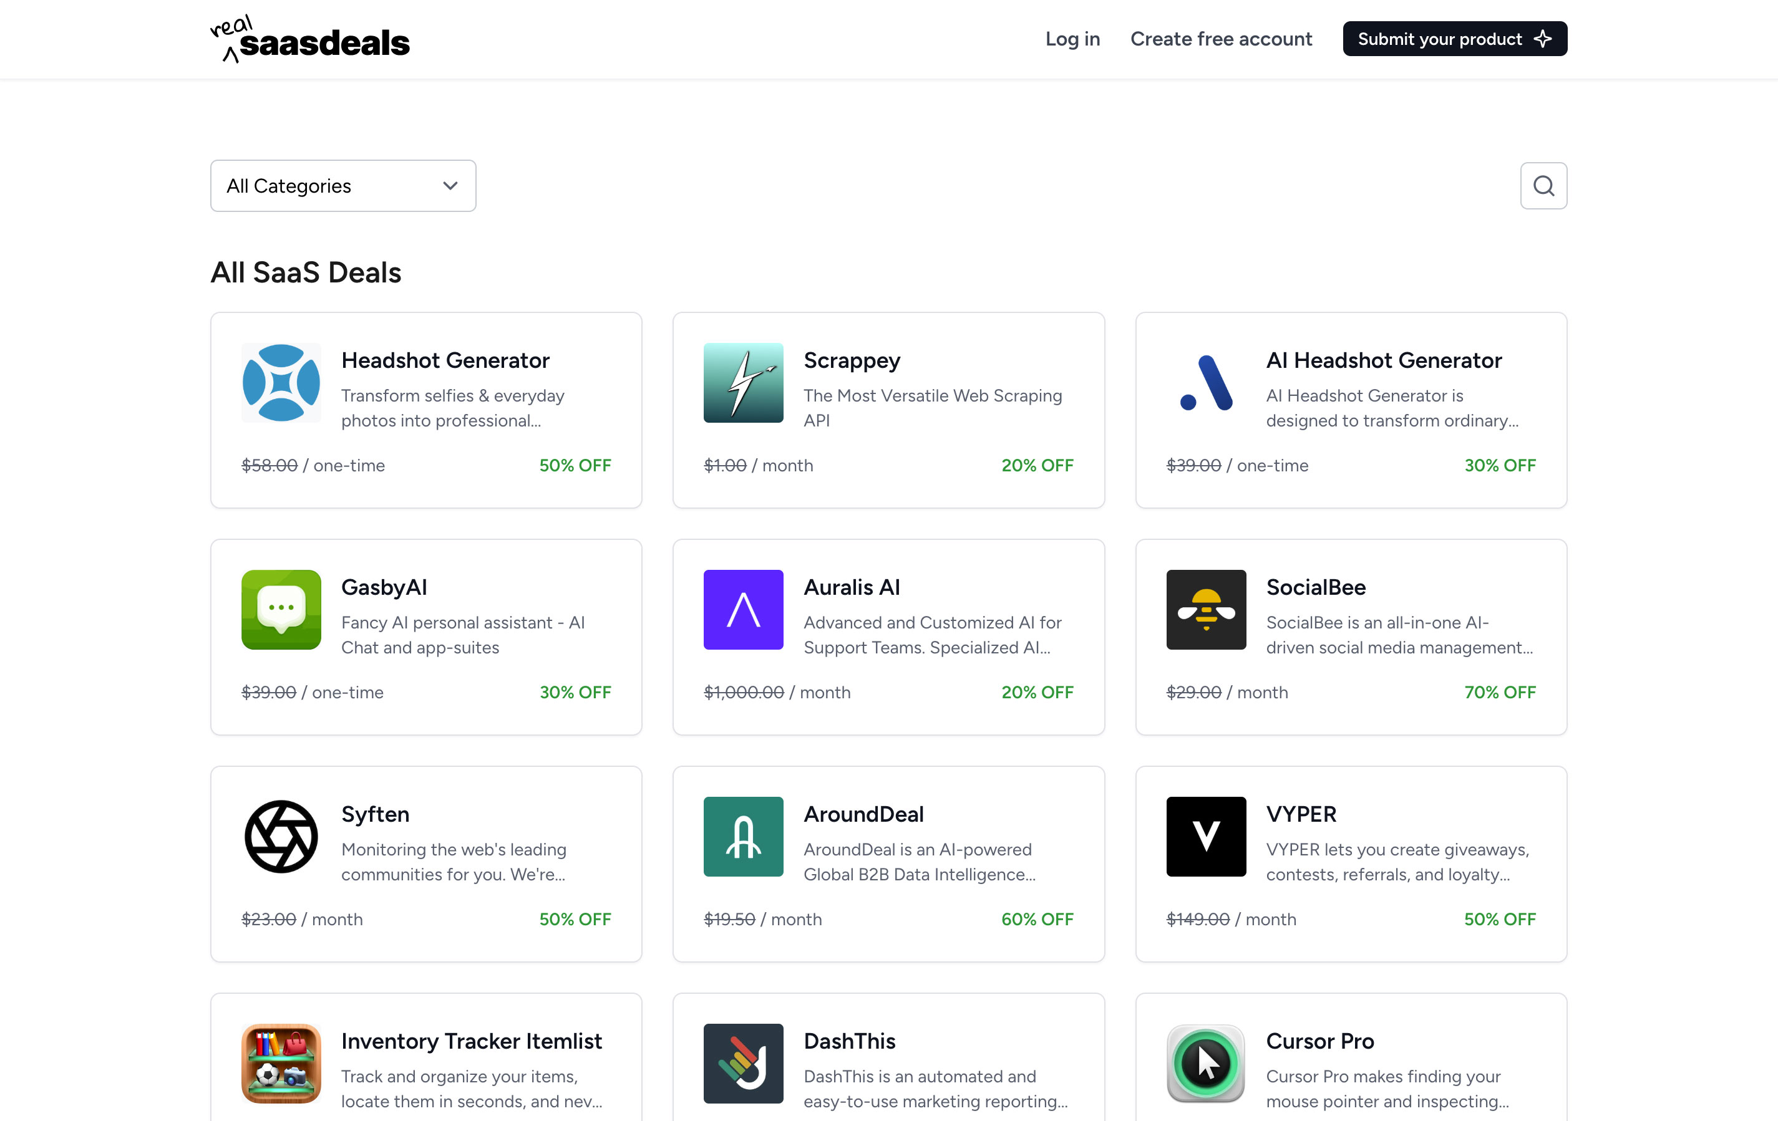Click 20% OFF on Auralis AI card
This screenshot has height=1121, width=1778.
point(1037,692)
